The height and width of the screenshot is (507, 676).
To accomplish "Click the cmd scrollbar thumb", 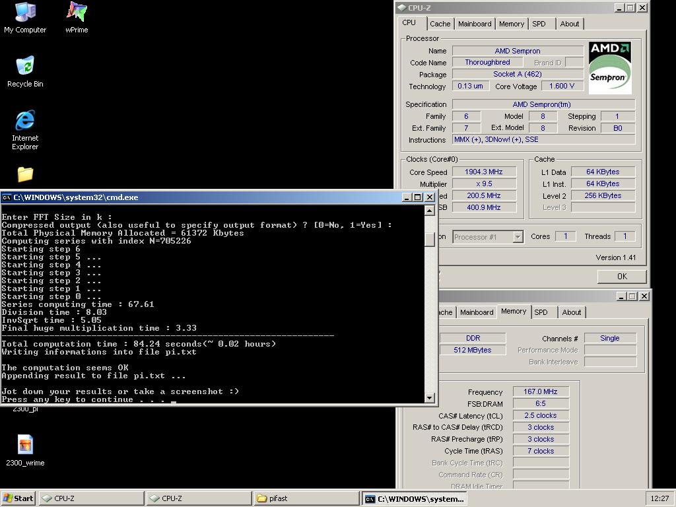I will pos(429,240).
